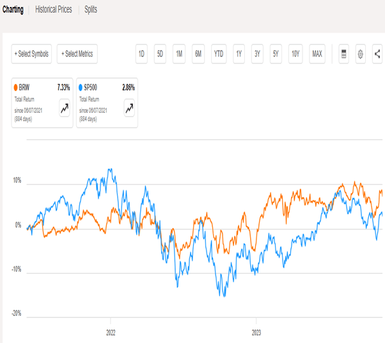385x343 pixels.
Task: Click the 2023 label on time axis
Action: point(256,333)
